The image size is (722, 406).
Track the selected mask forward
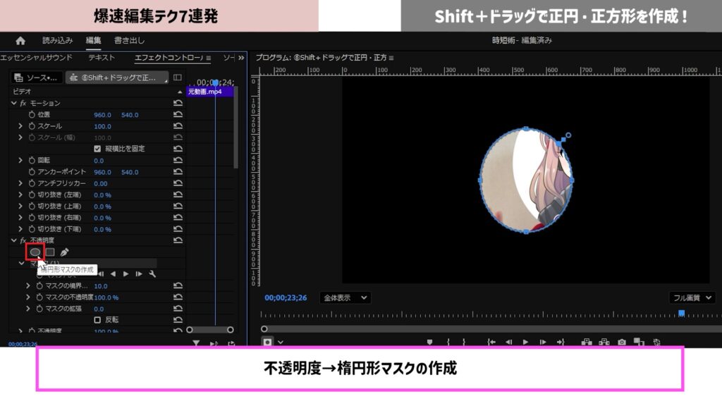(126, 274)
